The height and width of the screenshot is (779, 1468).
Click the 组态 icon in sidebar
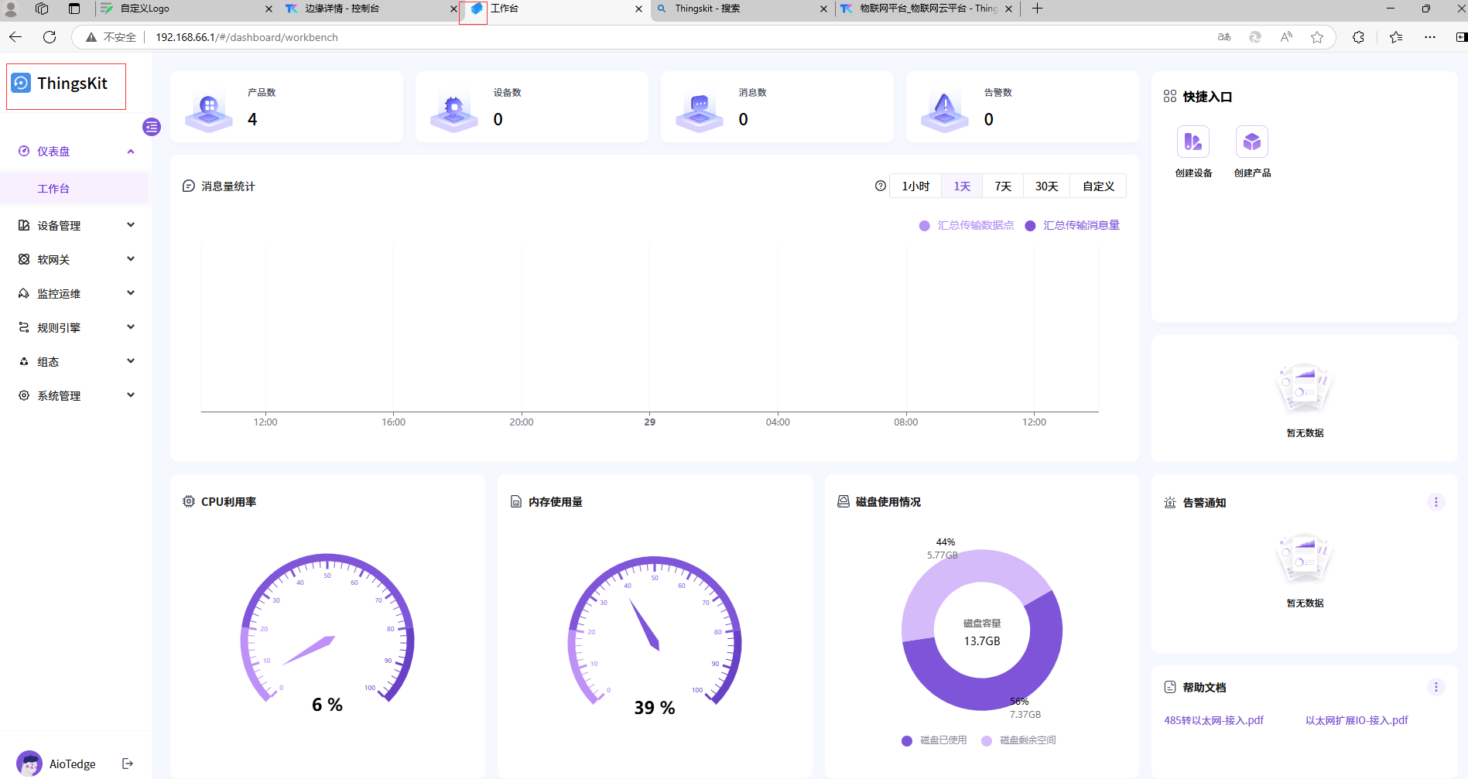tap(24, 362)
